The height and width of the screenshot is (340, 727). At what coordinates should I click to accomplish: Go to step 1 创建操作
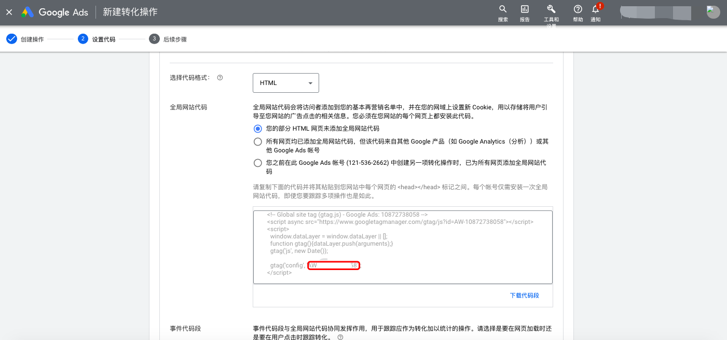pos(25,39)
